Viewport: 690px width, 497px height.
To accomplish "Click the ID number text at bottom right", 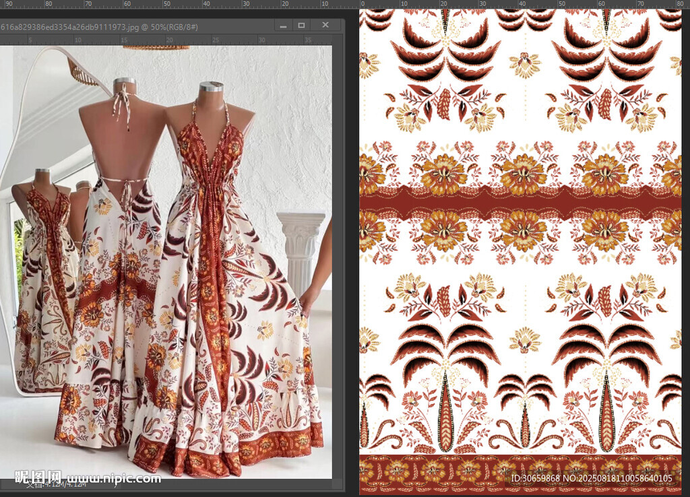I will click(x=592, y=479).
